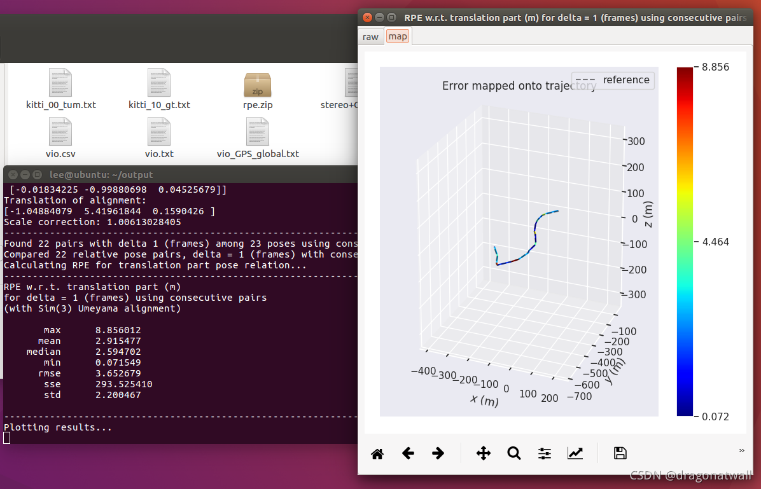Click the reference legend box
This screenshot has width=761, height=489.
[x=613, y=80]
